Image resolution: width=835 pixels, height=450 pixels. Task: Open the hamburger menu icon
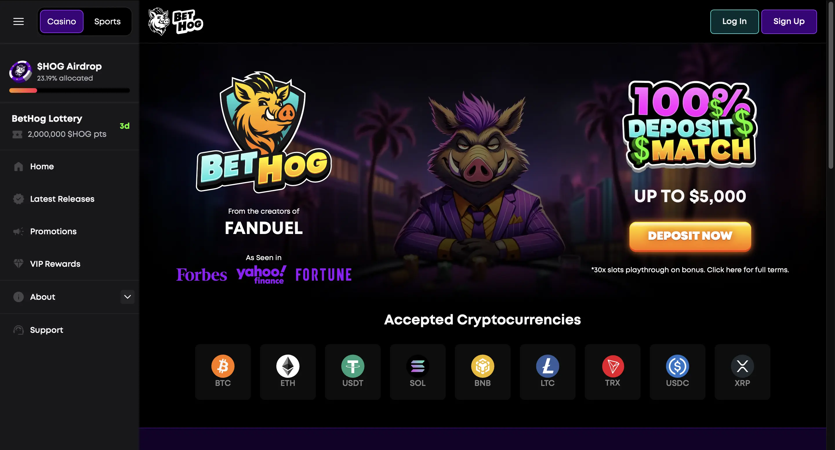coord(19,21)
